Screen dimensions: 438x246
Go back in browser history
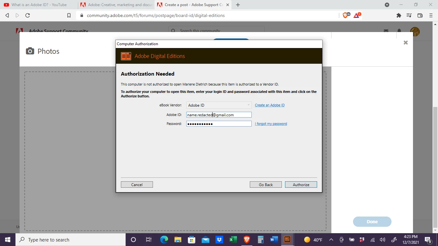pyautogui.click(x=7, y=15)
